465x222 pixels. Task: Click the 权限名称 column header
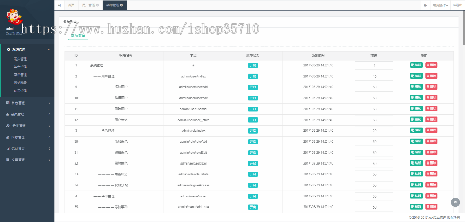click(126, 55)
